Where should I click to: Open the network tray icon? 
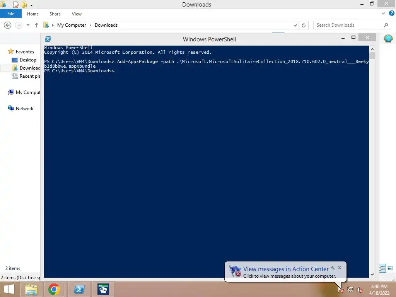pos(350,289)
